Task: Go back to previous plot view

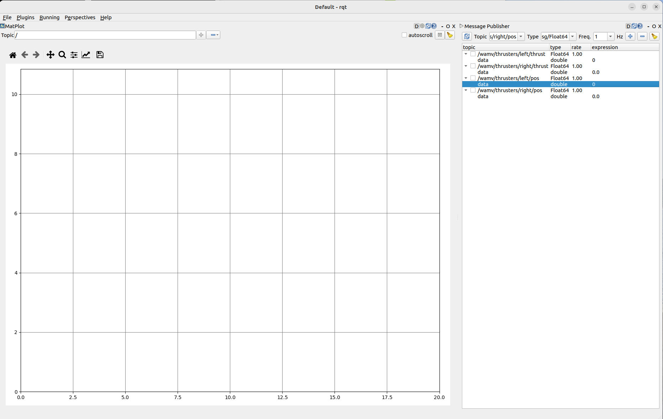Action: (25, 55)
